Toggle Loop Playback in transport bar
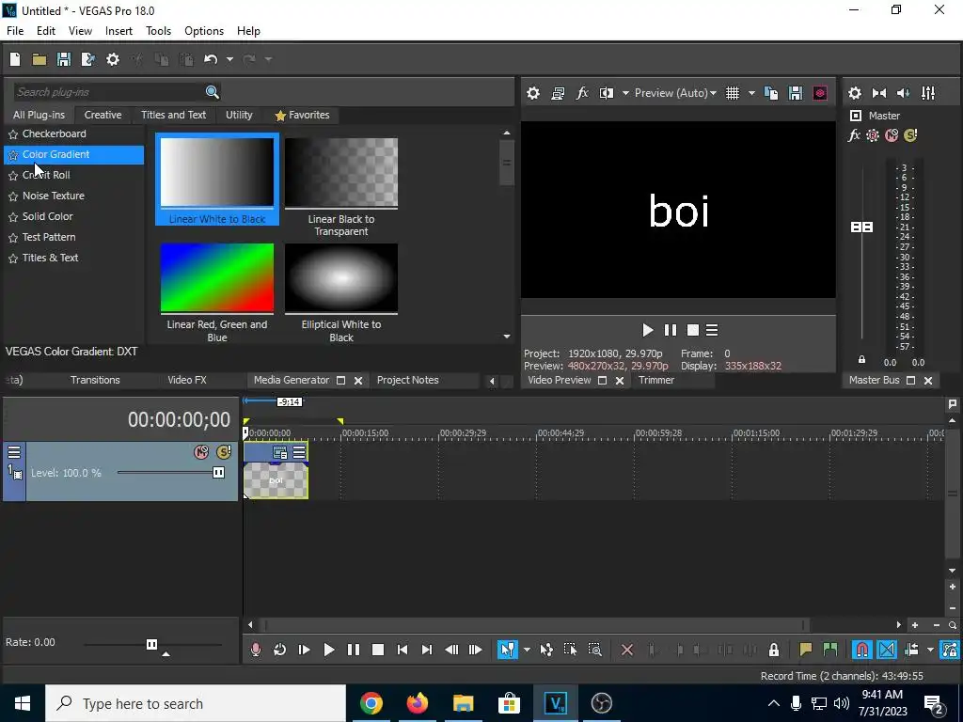The image size is (963, 722). pos(279,650)
